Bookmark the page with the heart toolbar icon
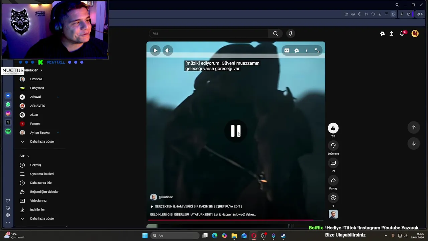The height and width of the screenshot is (241, 428). pos(373,14)
